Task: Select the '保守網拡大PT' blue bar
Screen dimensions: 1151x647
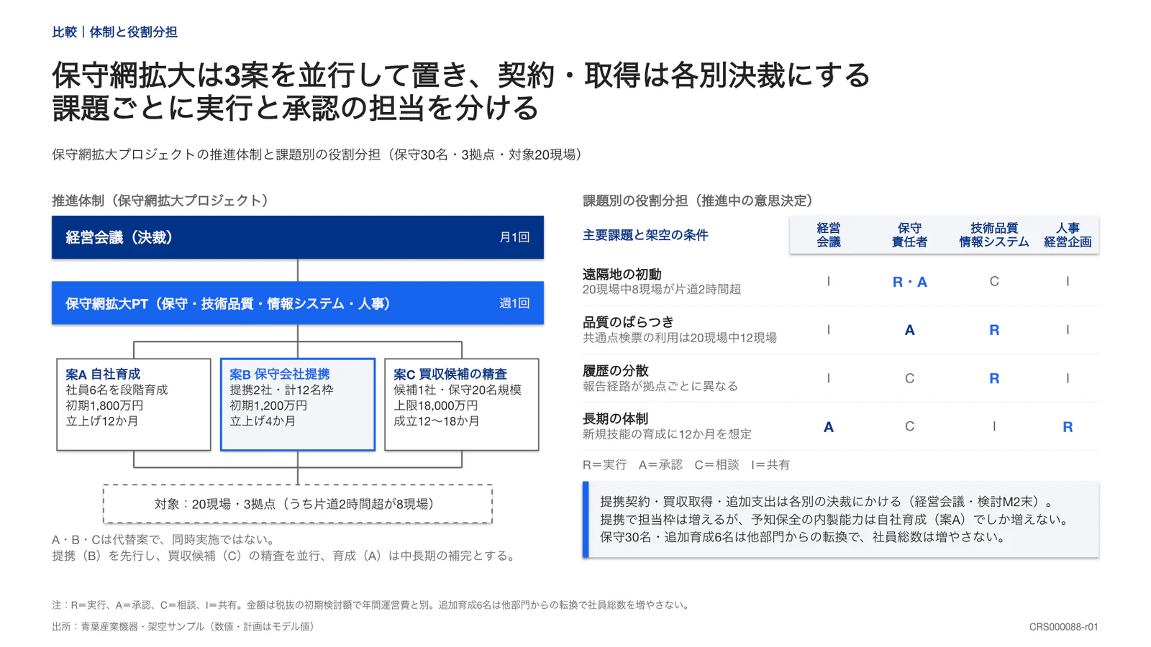Action: click(x=298, y=303)
